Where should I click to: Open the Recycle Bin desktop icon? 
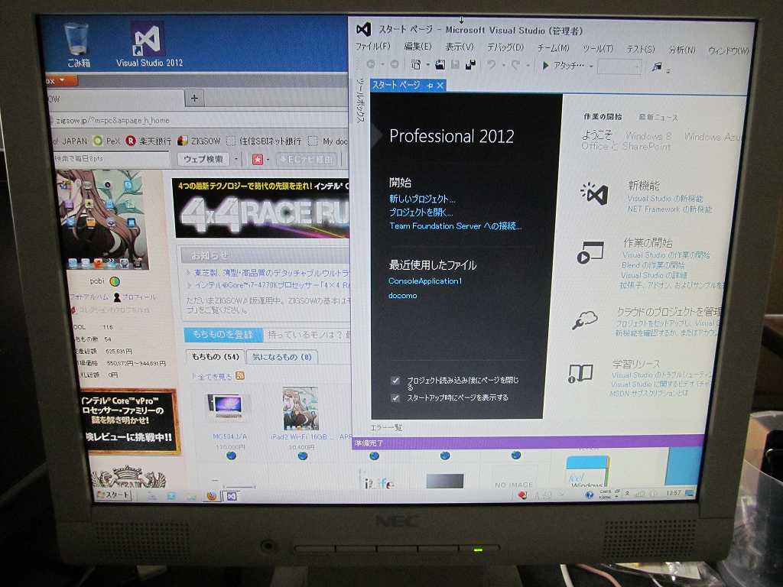78,45
